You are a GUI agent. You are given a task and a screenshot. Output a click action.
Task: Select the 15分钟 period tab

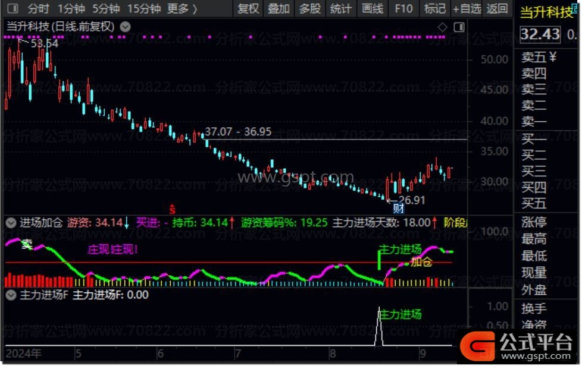pos(143,8)
